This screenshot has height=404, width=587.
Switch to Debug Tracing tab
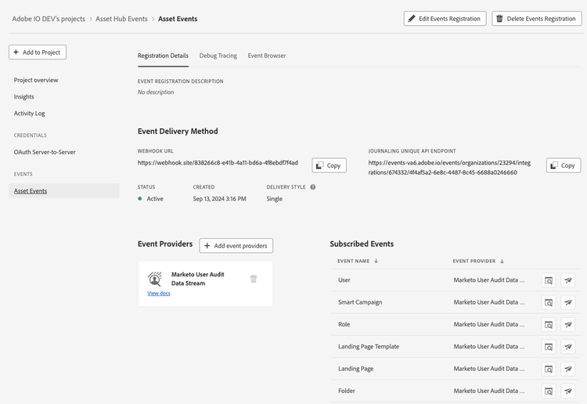tap(218, 56)
